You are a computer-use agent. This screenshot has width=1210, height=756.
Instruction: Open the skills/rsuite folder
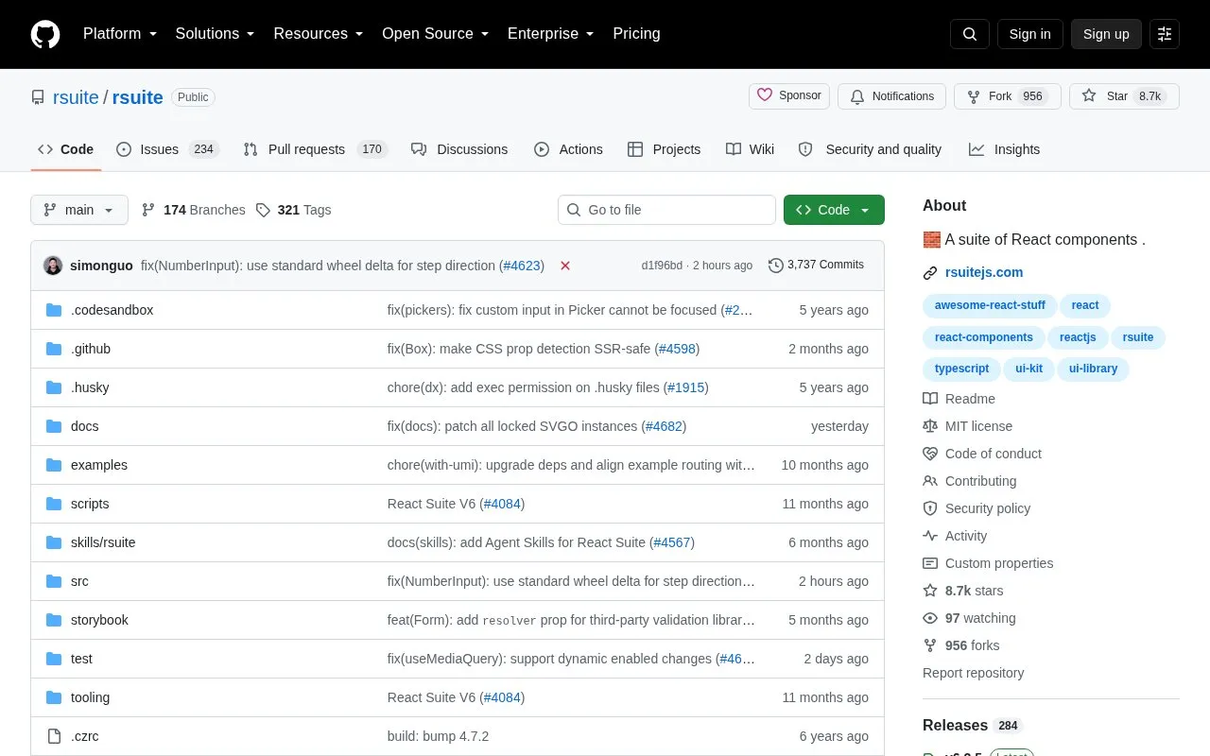[103, 542]
